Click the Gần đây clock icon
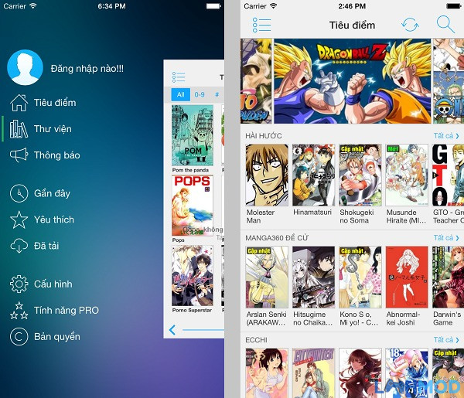Viewport: 464px width, 398px height. (x=19, y=193)
